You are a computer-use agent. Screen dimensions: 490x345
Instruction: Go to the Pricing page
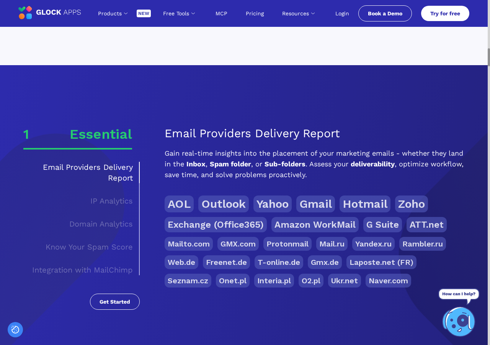[255, 13]
